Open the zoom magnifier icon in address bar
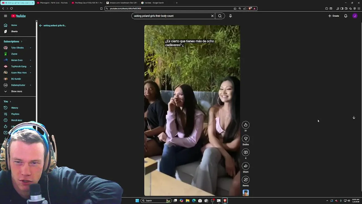 (x=240, y=8)
